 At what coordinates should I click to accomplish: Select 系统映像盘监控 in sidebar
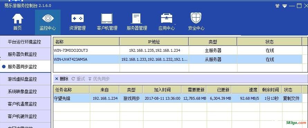point(25,91)
